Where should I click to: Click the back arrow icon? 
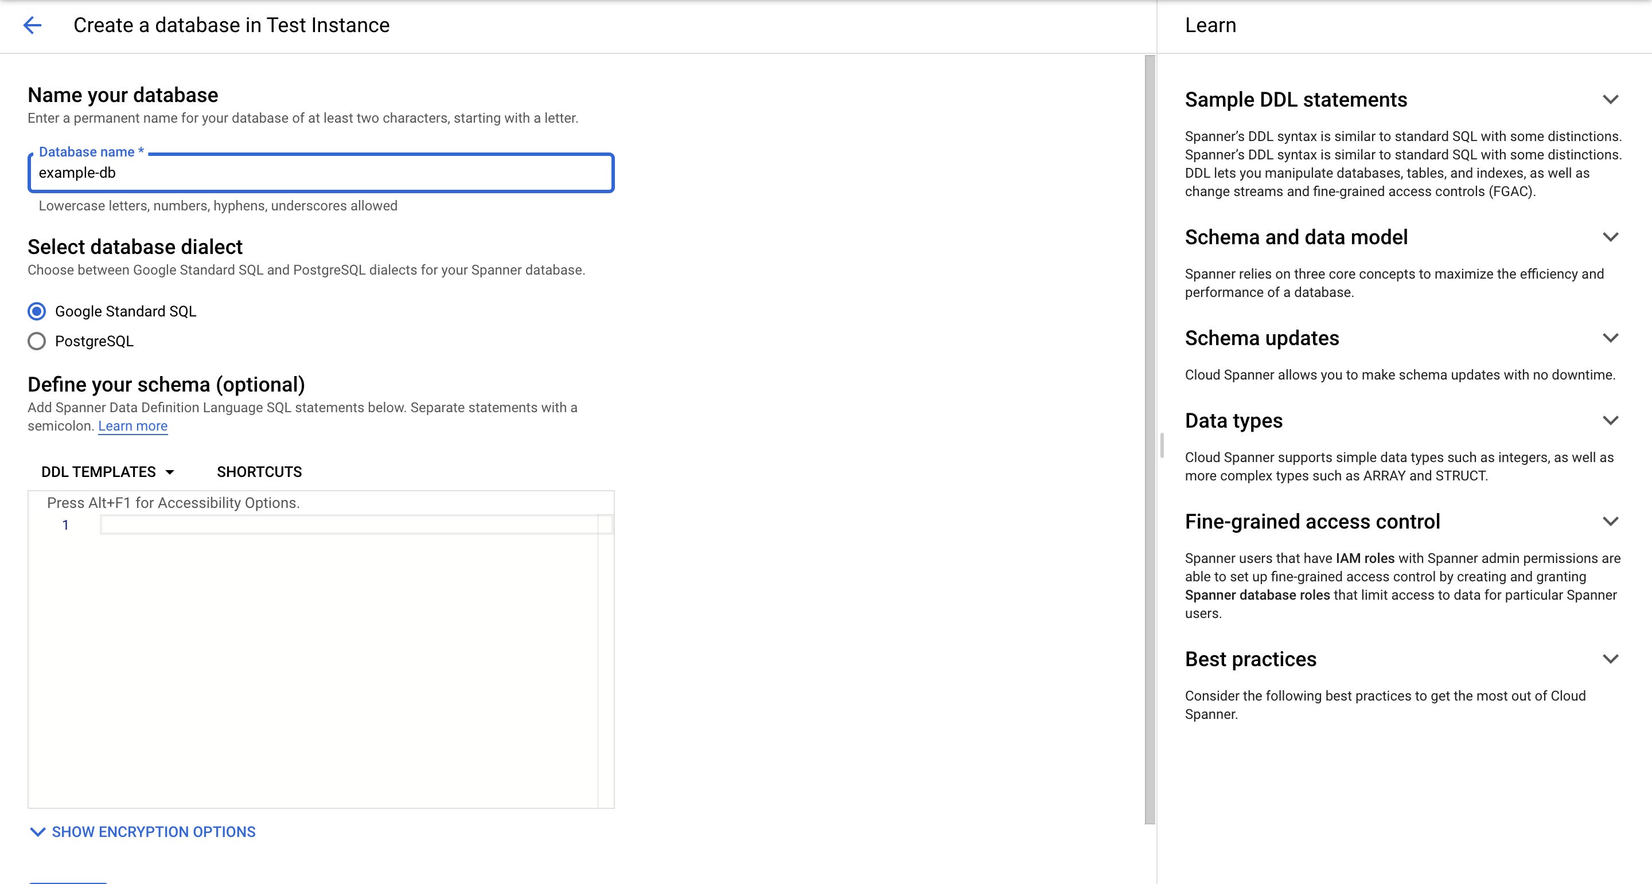[32, 25]
